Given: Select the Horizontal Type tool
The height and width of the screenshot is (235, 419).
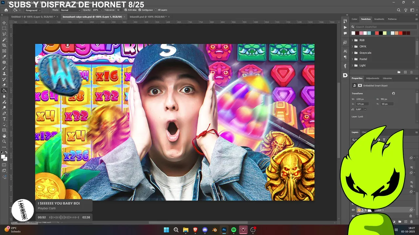Looking at the screenshot, I should tap(4, 119).
